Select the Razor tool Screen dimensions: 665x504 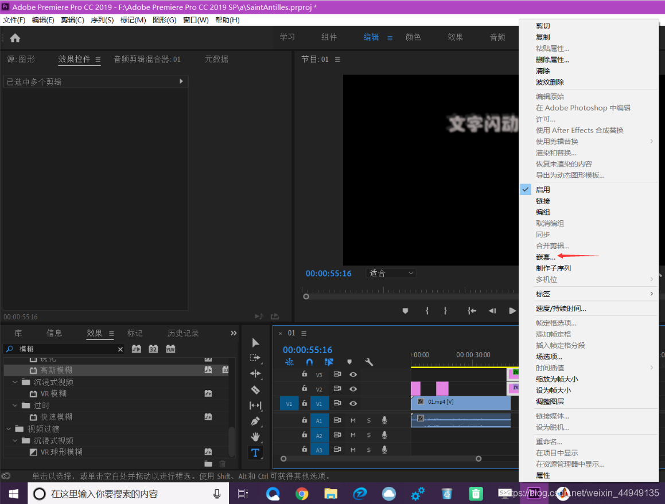click(x=255, y=389)
